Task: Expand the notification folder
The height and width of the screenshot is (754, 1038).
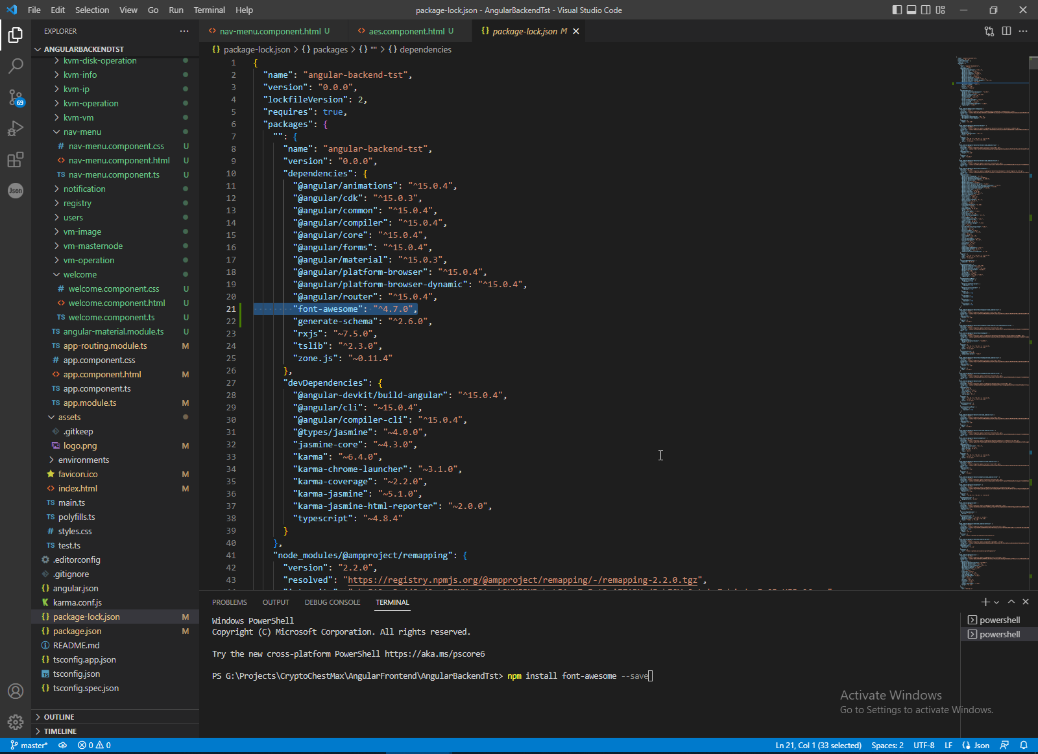Action: (x=115, y=189)
